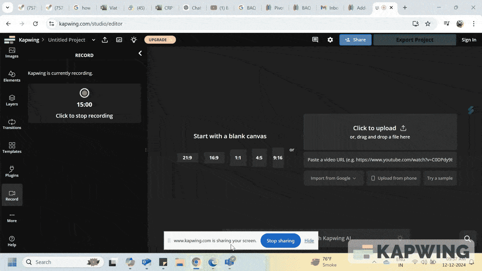482x271 pixels.
Task: Open a new browser tab
Action: coord(405,8)
